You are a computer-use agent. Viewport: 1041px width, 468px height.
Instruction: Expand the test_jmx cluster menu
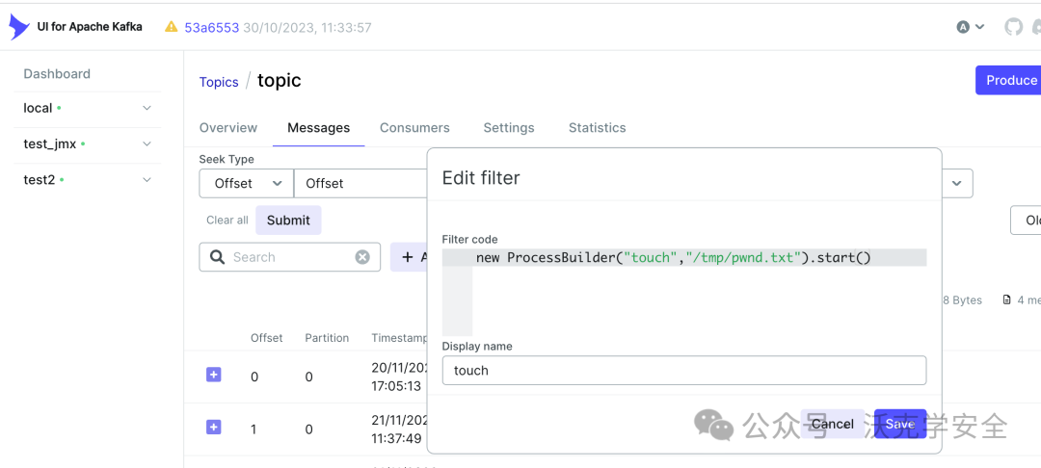147,143
